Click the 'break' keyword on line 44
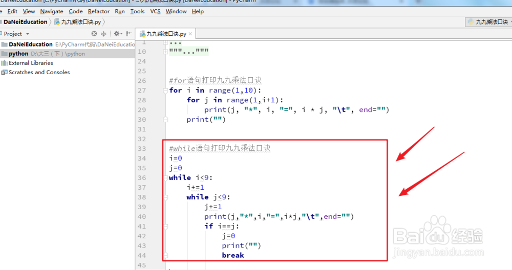Image resolution: width=512 pixels, height=270 pixels. (x=233, y=255)
